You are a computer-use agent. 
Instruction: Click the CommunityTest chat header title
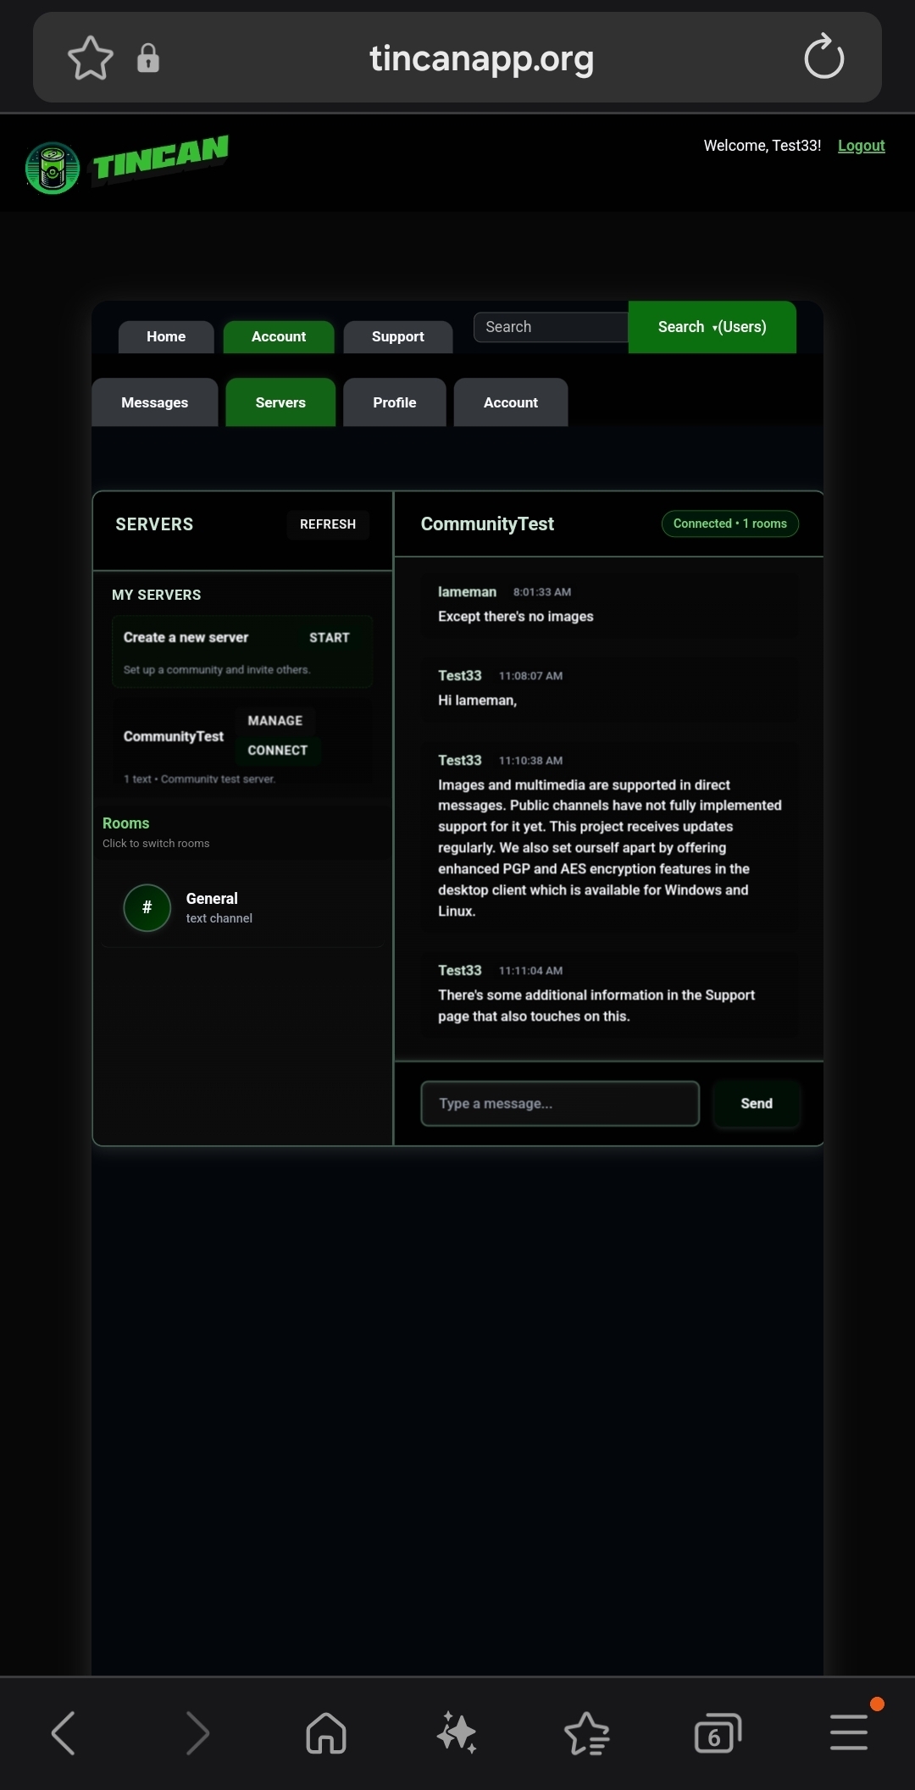pyautogui.click(x=487, y=524)
